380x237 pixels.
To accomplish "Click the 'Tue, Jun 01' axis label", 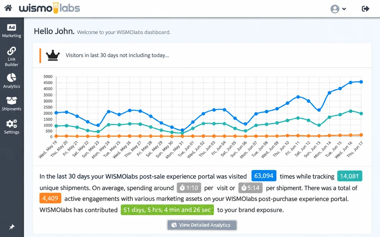I will [x=186, y=150].
